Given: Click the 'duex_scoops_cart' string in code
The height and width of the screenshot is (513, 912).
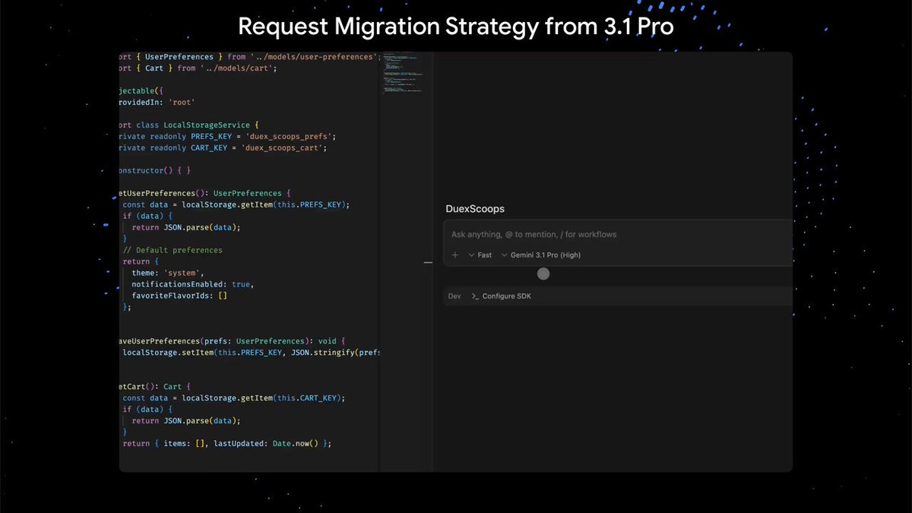Looking at the screenshot, I should tap(283, 147).
